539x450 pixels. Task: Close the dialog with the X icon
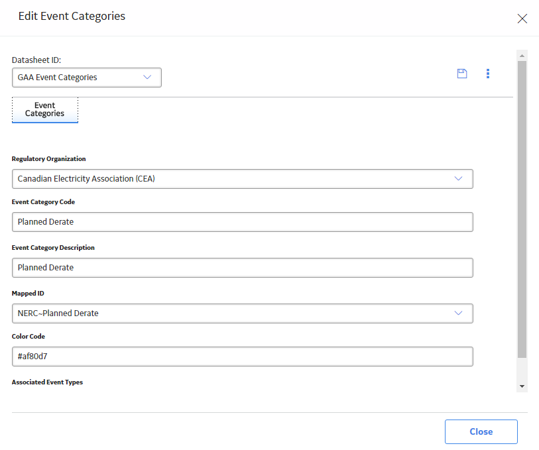tap(522, 19)
